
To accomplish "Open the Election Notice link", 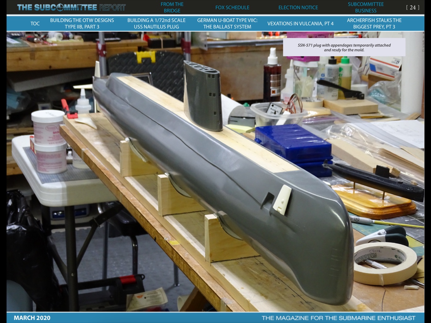I will tap(298, 7).
